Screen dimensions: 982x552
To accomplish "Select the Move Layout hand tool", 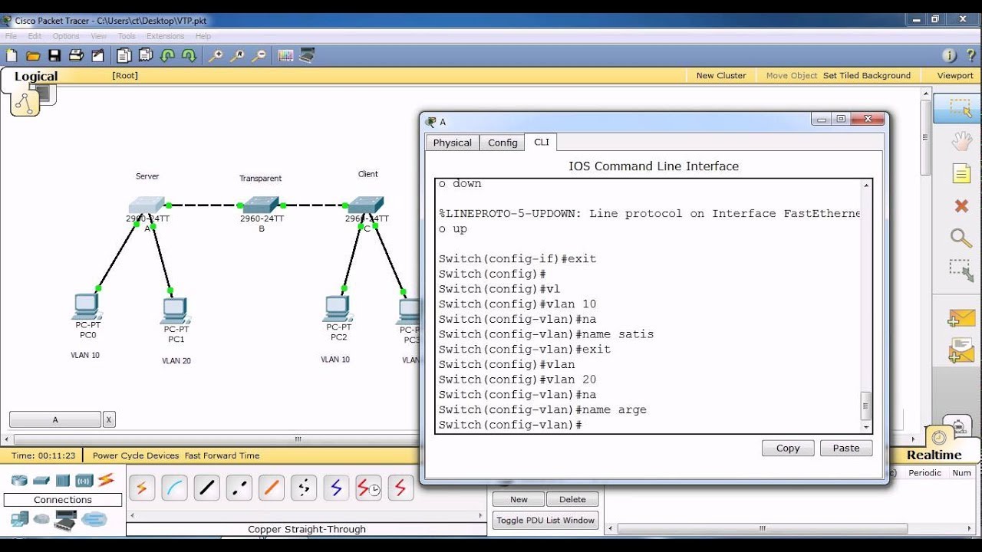I will 961,141.
